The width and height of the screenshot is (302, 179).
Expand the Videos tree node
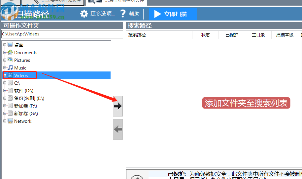pyautogui.click(x=5, y=75)
